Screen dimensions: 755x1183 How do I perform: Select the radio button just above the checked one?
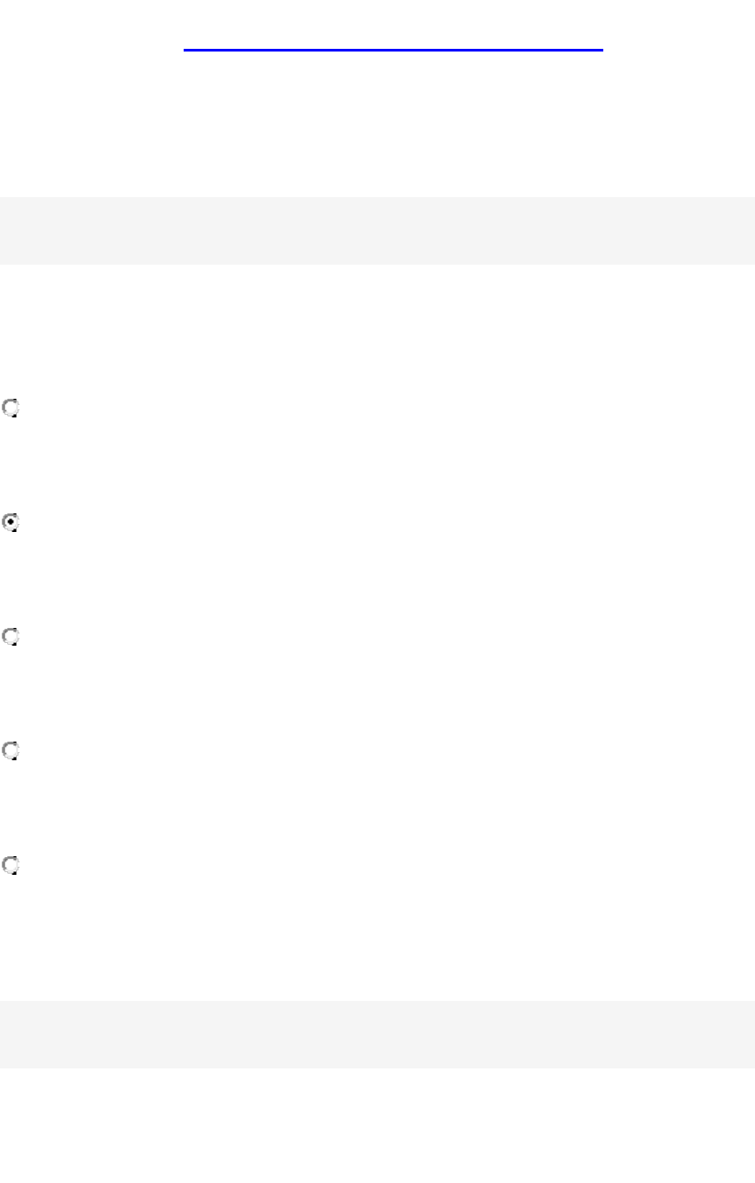pyautogui.click(x=11, y=409)
